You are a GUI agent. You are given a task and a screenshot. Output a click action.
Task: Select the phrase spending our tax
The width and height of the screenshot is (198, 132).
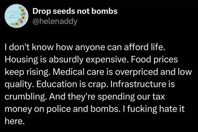[131, 97]
